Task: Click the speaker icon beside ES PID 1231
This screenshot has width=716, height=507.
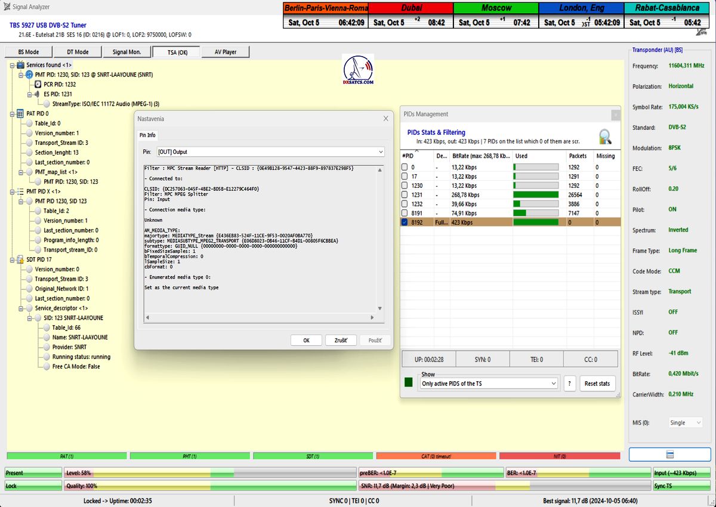Action: coord(38,94)
